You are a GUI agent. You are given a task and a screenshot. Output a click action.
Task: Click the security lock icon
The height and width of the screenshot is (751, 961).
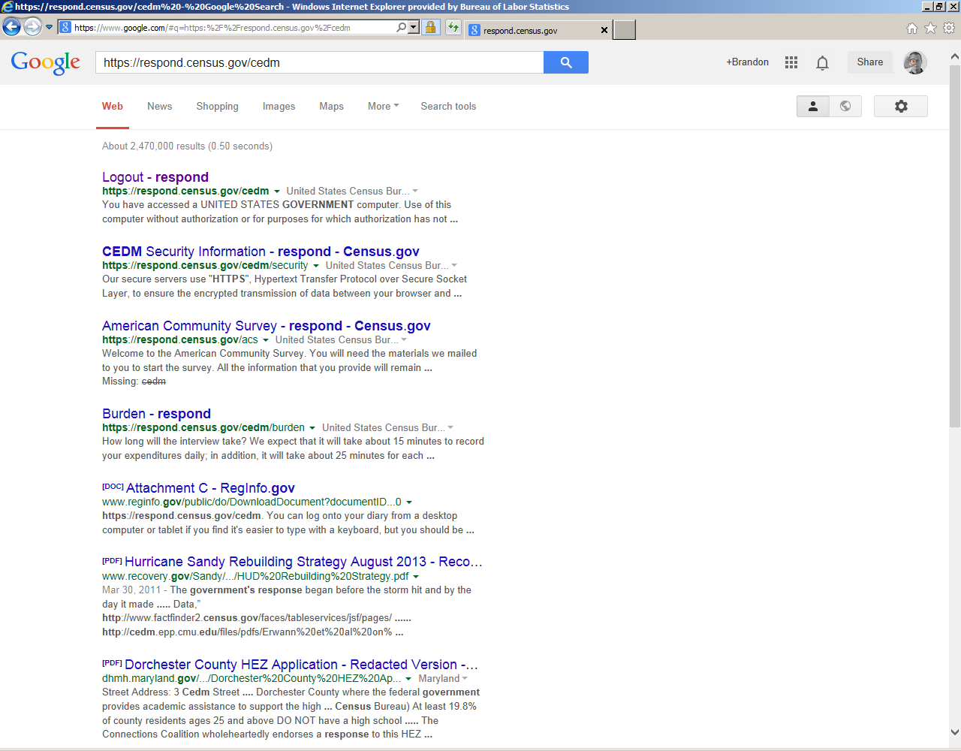click(430, 28)
